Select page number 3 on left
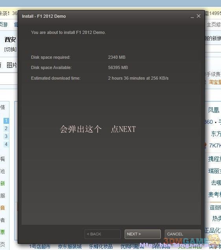 (x=6, y=136)
